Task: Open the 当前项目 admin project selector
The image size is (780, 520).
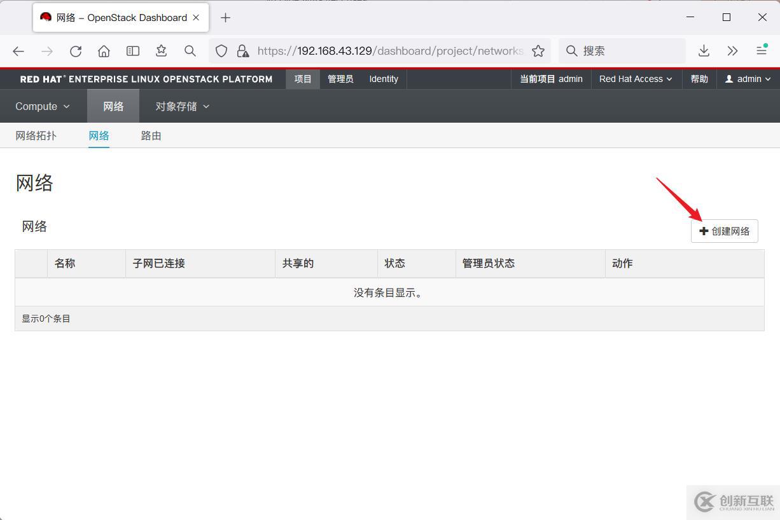Action: coord(551,79)
